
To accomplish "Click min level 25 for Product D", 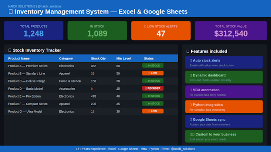I will [118, 89].
